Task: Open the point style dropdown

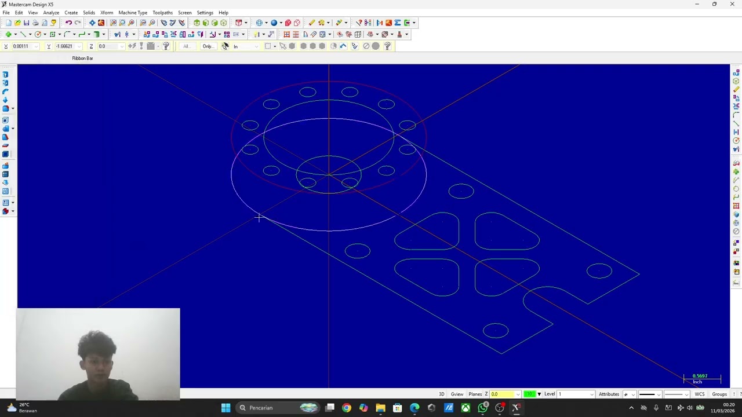Action: 633,394
